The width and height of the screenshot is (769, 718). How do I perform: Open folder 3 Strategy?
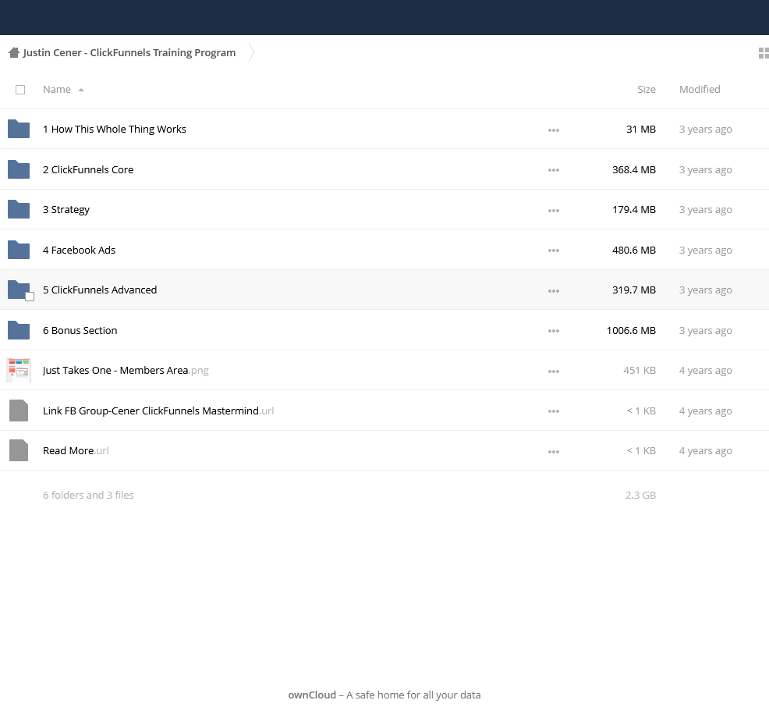pos(66,210)
